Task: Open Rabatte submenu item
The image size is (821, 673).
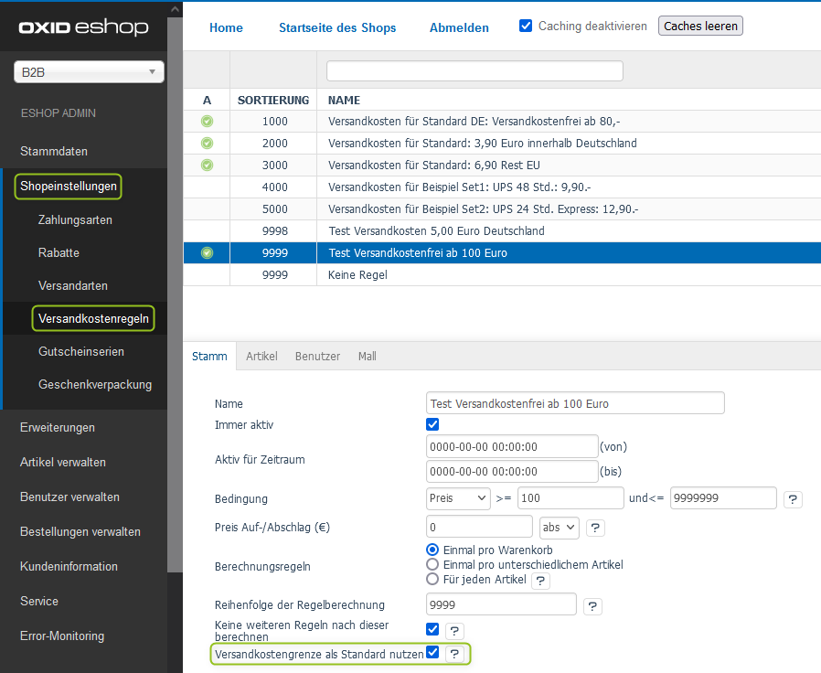Action: [59, 253]
